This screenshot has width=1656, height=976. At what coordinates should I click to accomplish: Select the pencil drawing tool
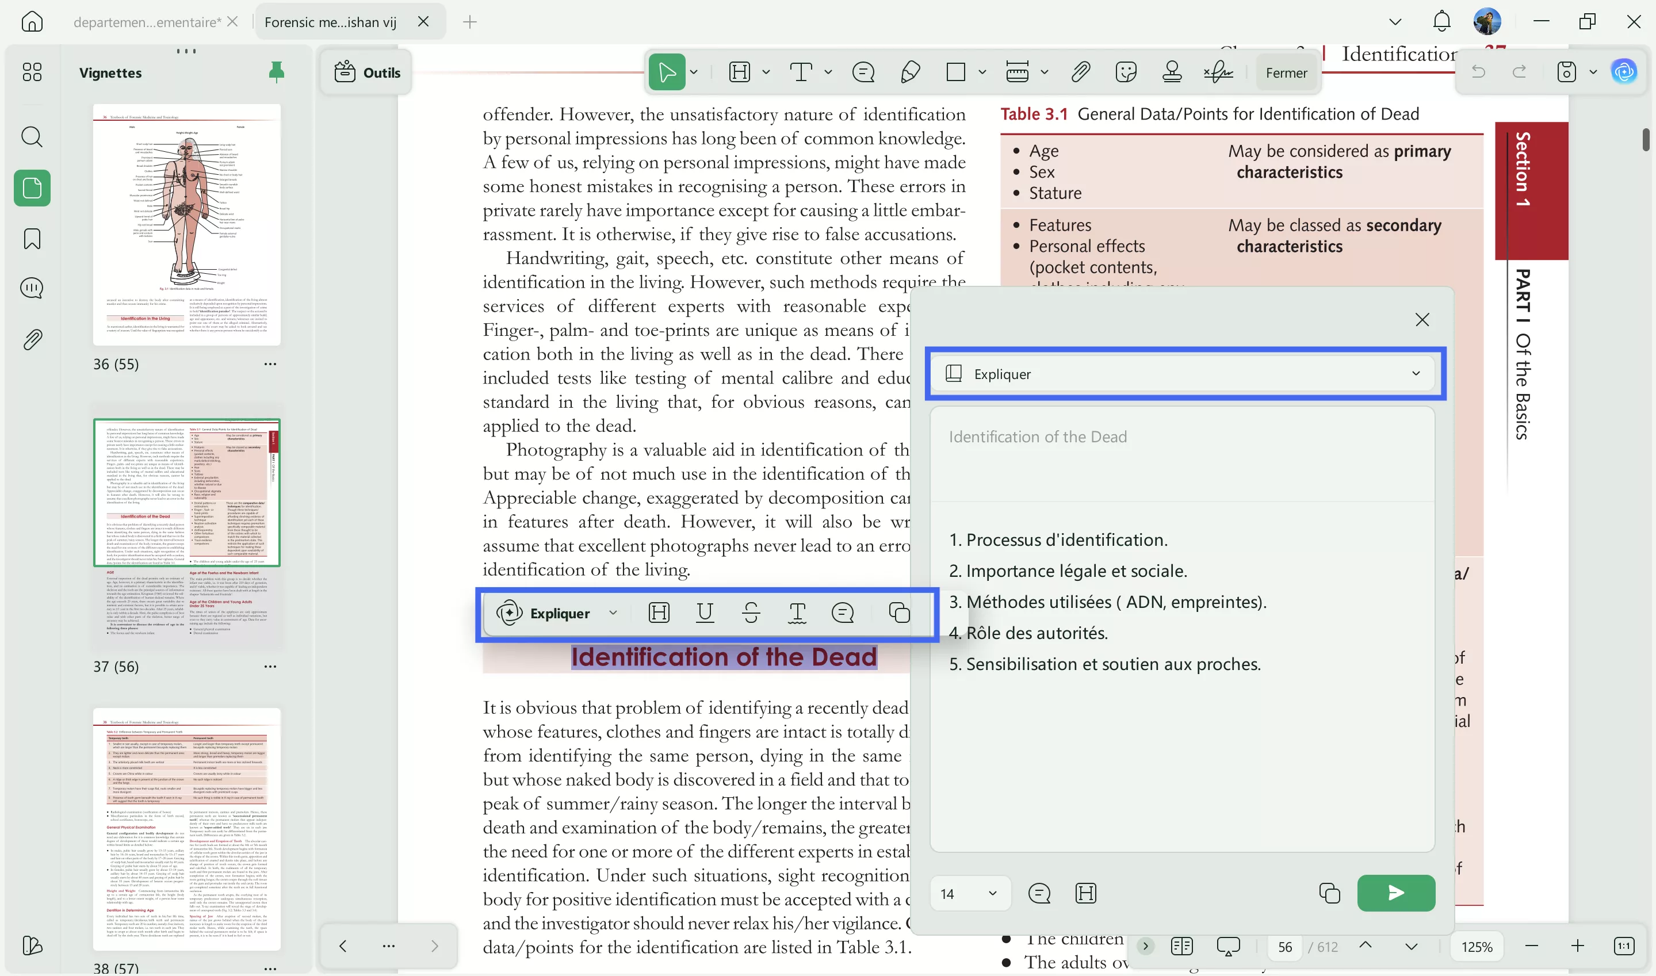pyautogui.click(x=910, y=72)
